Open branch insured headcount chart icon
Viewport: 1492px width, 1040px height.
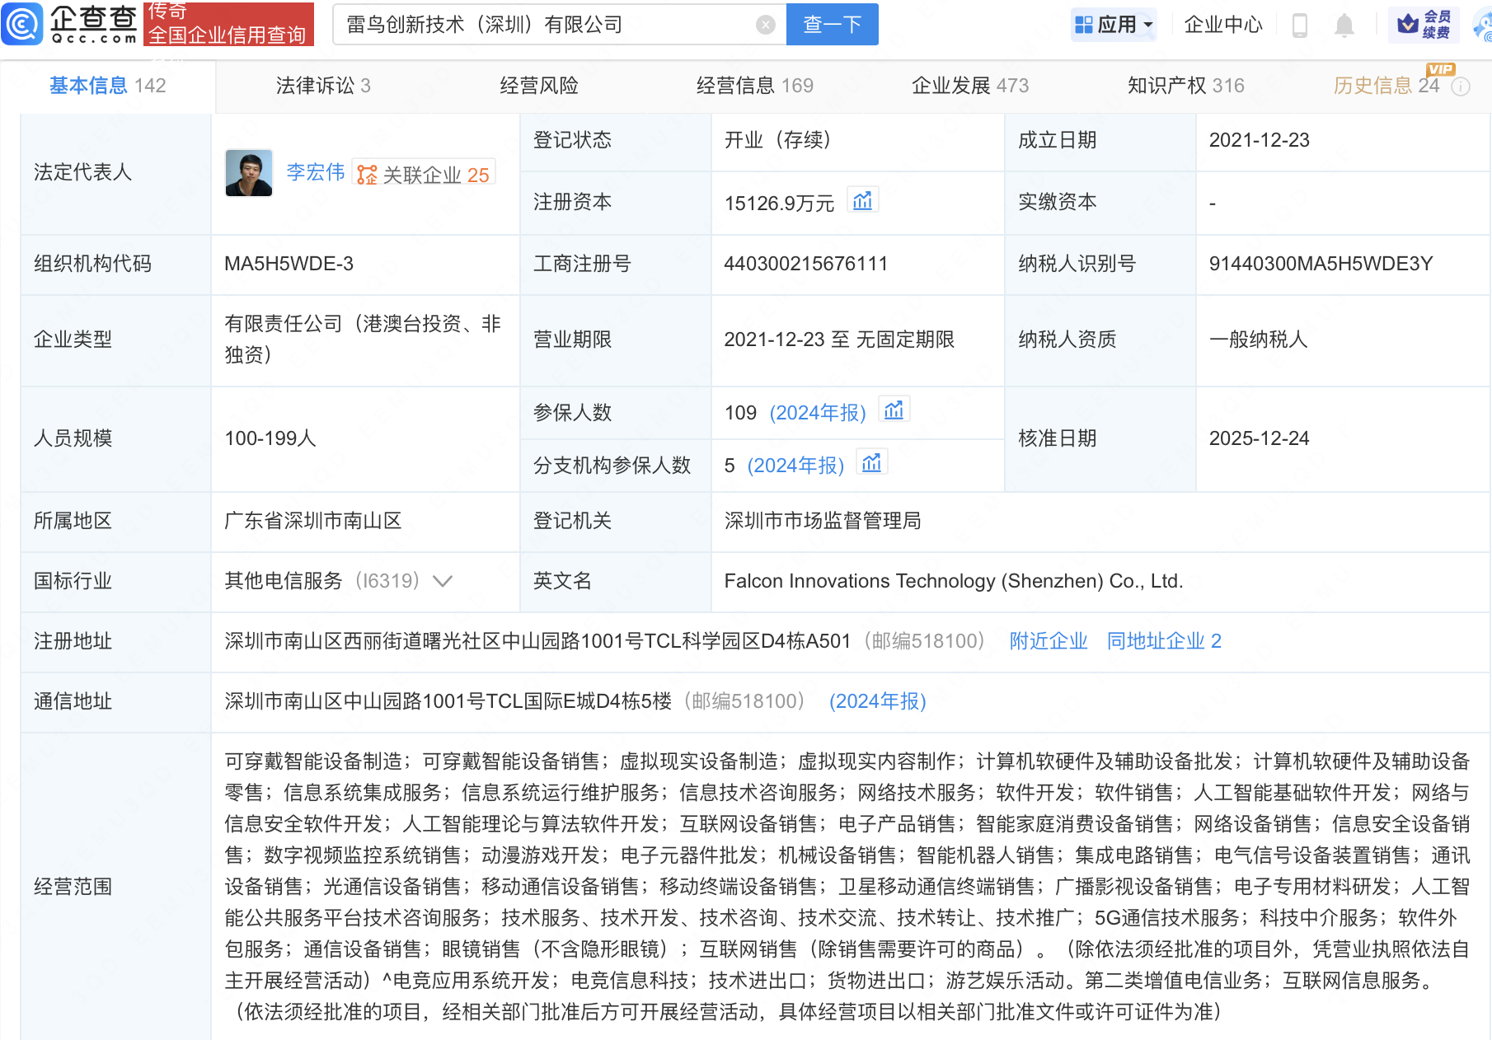coord(871,464)
